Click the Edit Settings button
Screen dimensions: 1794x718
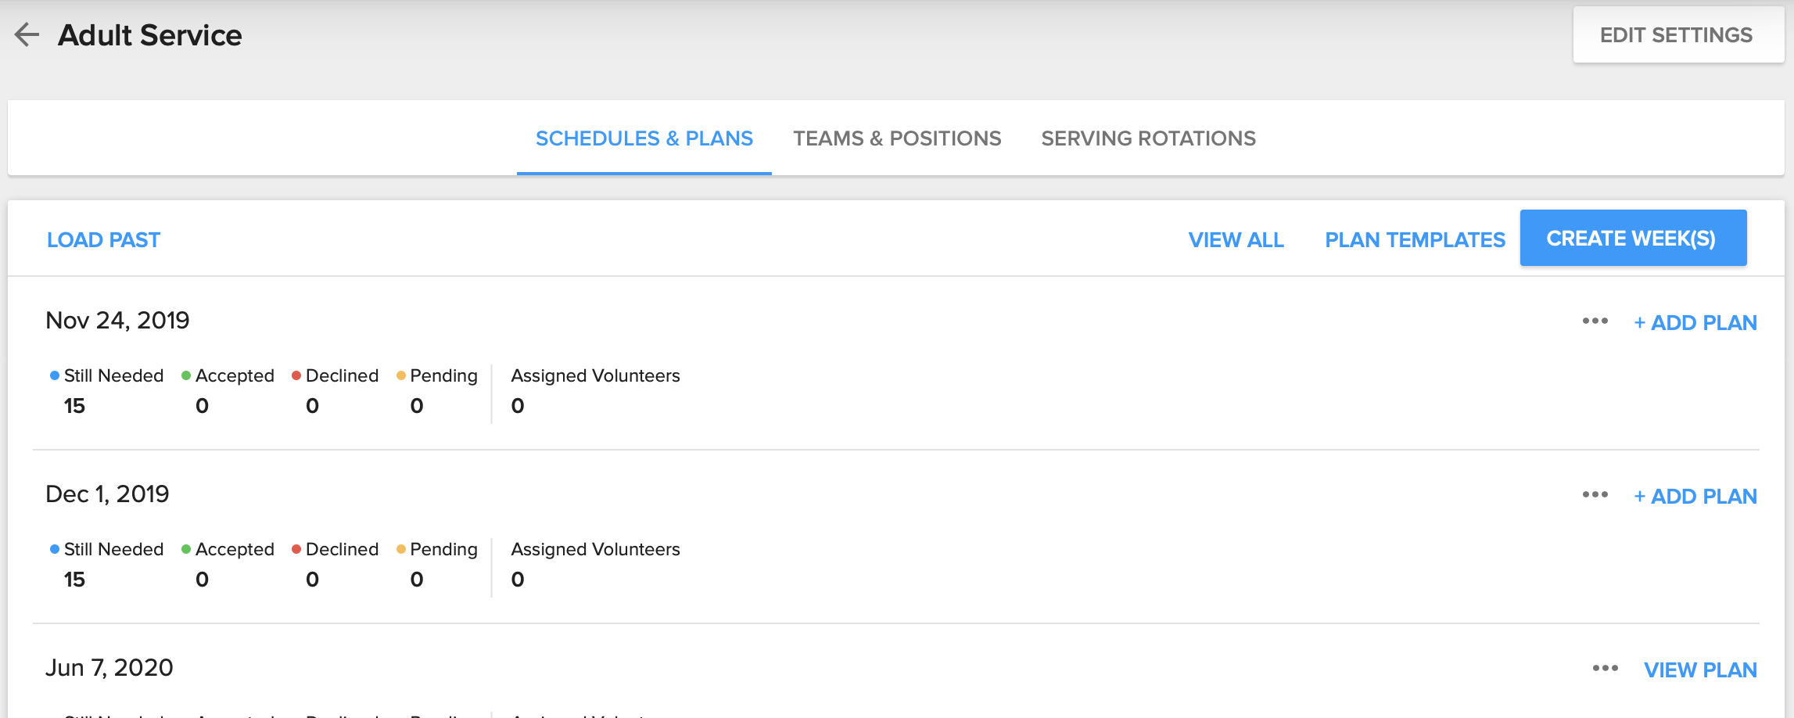pos(1677,34)
